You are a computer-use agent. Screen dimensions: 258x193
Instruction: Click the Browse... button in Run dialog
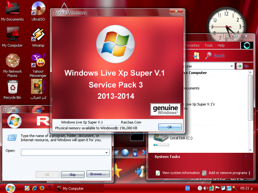pos(98,175)
